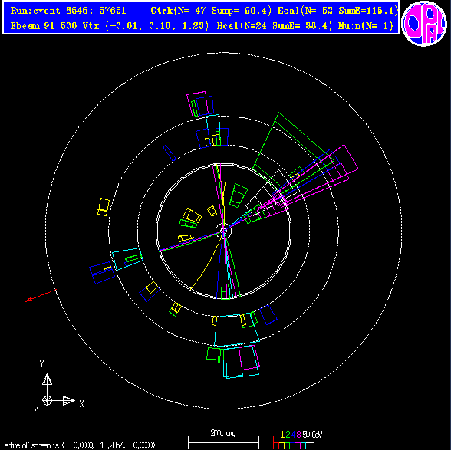This screenshot has height=450, width=451.
Task: Click the blue 4 GeV legend label
Action: click(x=293, y=434)
